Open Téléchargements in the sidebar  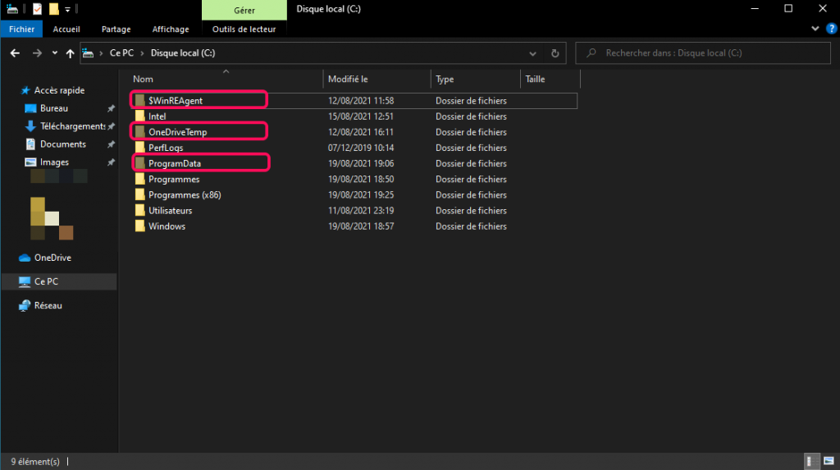click(72, 126)
